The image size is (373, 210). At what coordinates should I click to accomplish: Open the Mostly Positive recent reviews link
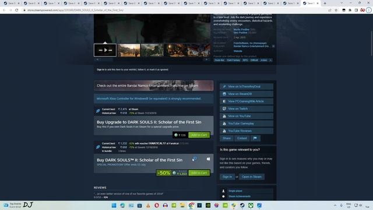coord(241,30)
